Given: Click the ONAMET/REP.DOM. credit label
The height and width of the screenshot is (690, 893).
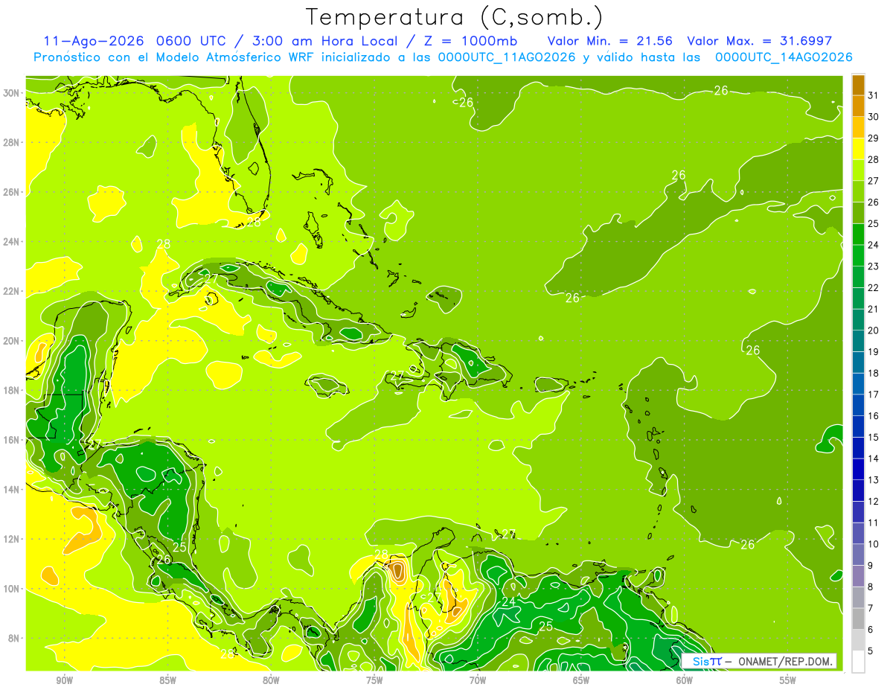Looking at the screenshot, I should tap(785, 661).
